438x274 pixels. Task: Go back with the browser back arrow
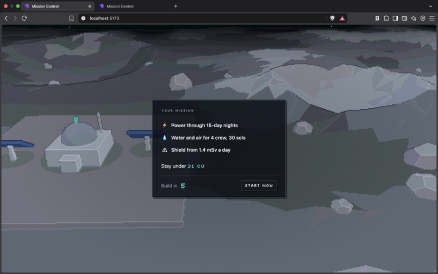click(x=6, y=18)
